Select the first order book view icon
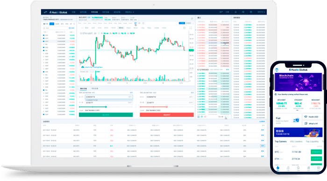The width and height of the screenshot is (327, 181). point(199,117)
